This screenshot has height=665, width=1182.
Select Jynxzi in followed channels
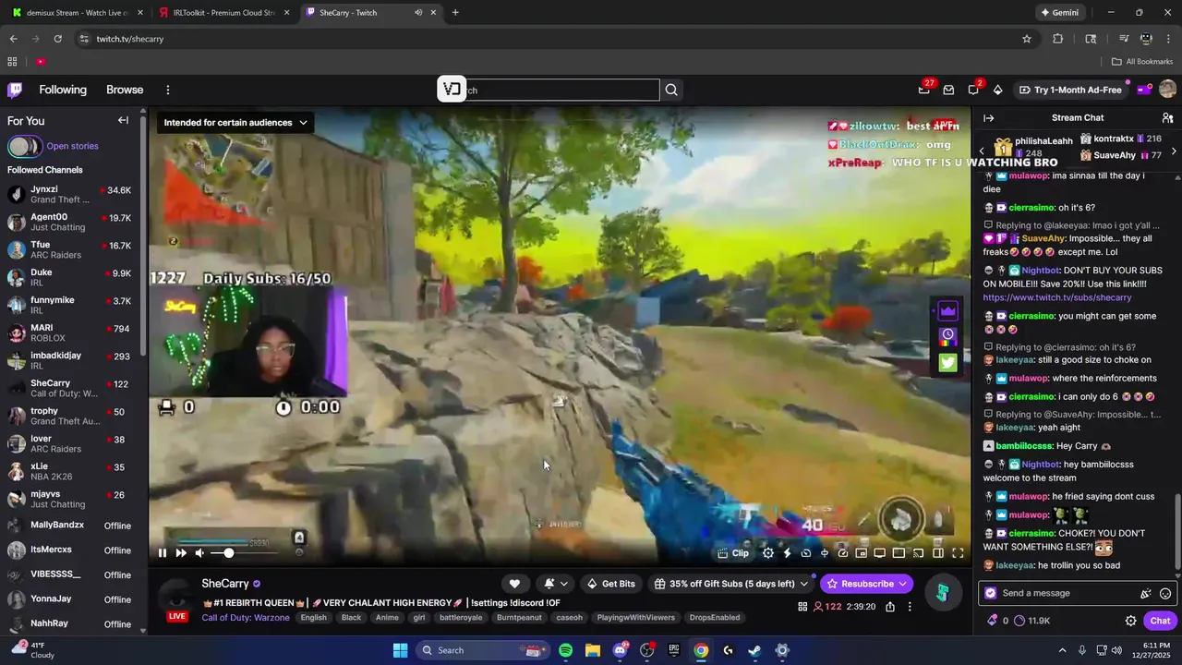69,194
